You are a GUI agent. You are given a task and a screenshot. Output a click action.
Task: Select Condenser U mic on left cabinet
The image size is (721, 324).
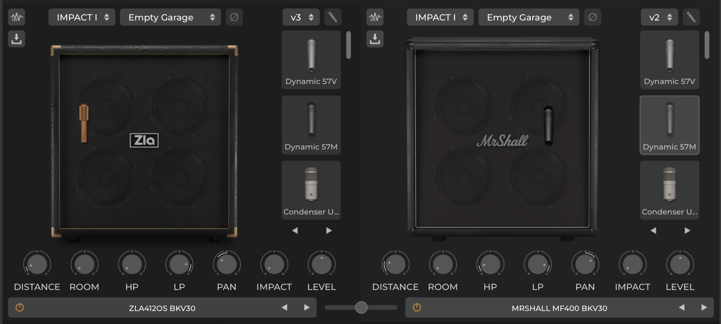coord(311,190)
